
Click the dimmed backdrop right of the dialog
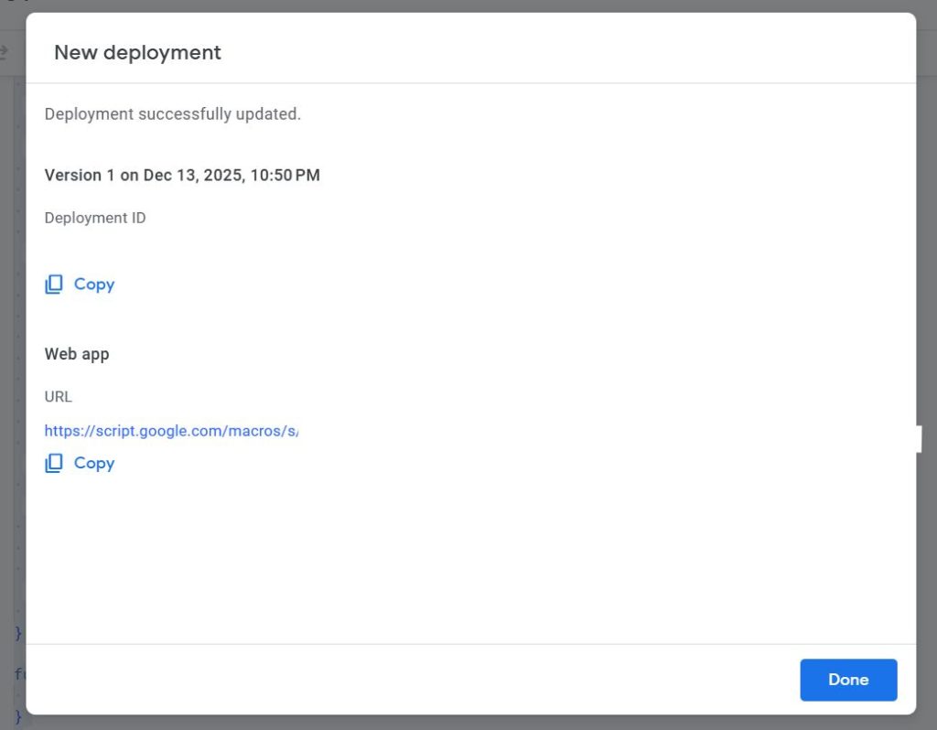[926, 274]
